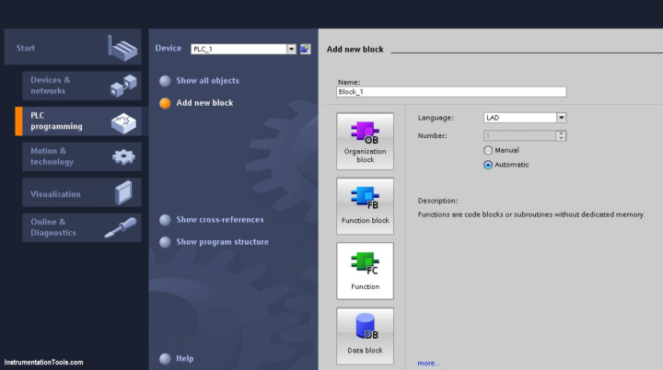The height and width of the screenshot is (370, 663).
Task: Select the Data block (DB) icon
Action: 365,336
